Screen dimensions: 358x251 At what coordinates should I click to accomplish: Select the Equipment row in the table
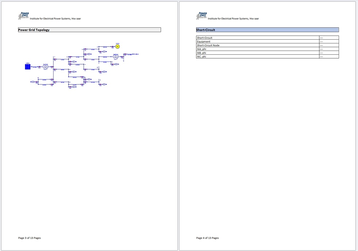pyautogui.click(x=203, y=42)
